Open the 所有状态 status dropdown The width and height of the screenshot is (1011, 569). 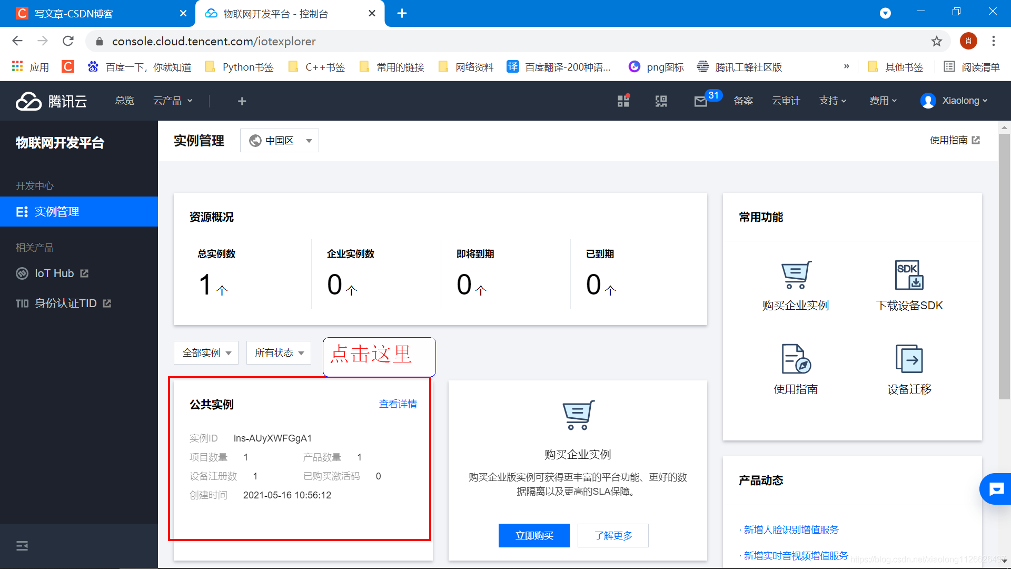click(279, 353)
